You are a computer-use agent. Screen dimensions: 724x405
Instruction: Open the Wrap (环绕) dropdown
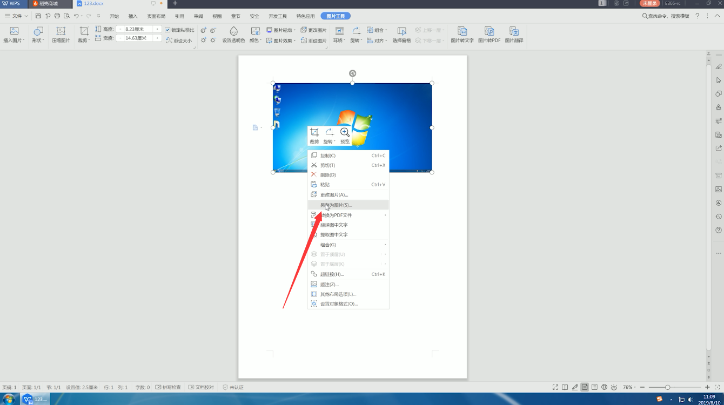click(339, 40)
